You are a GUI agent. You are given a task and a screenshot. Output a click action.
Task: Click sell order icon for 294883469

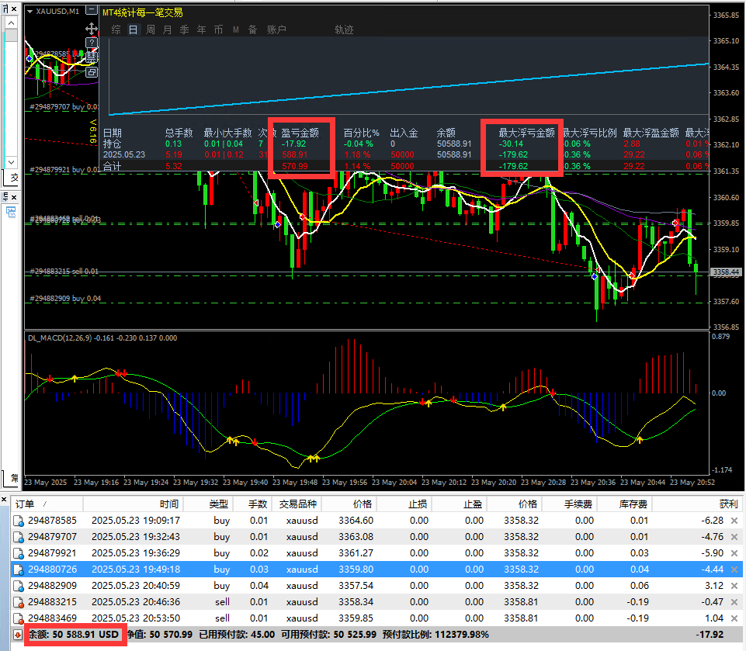coord(19,618)
